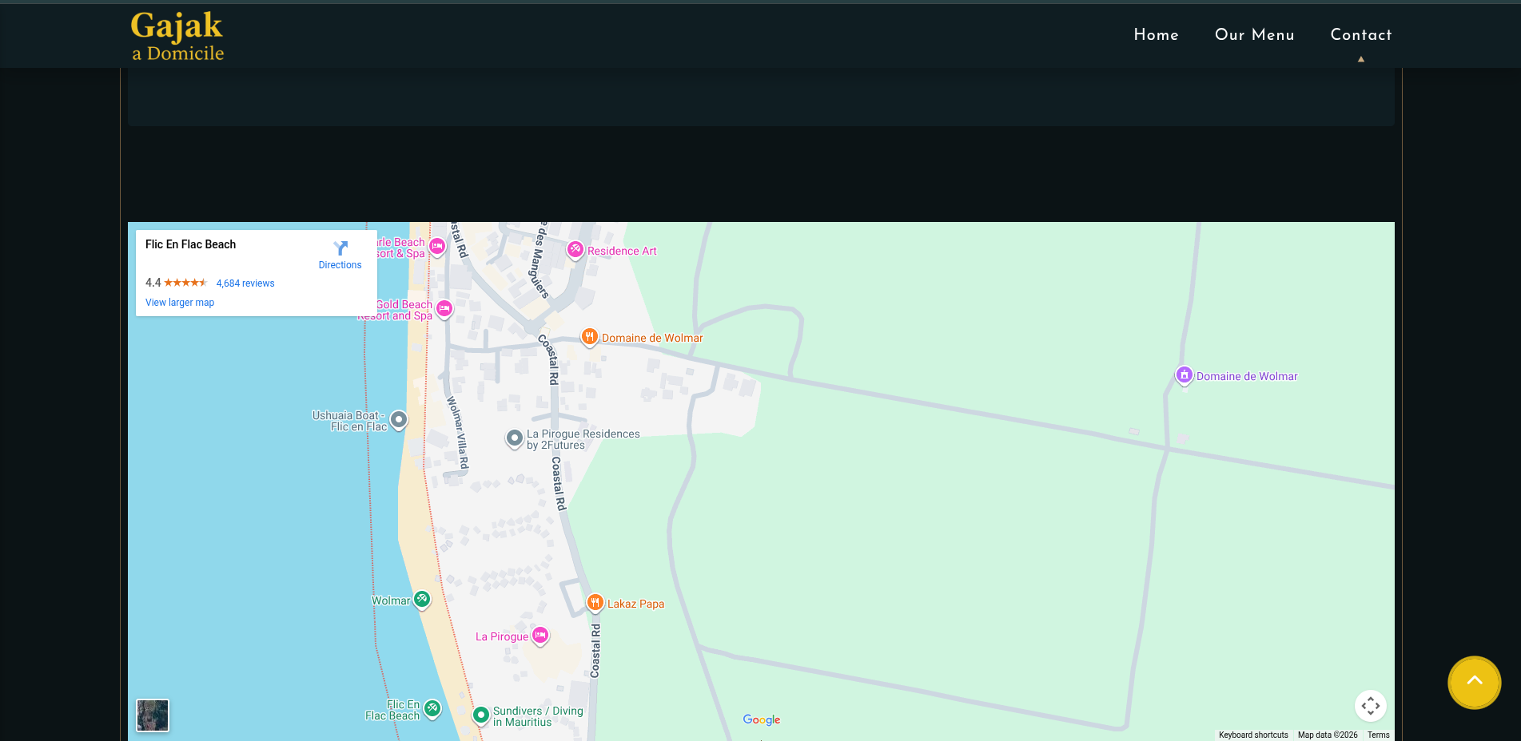Click the Gajak a Domicile logo
This screenshot has width=1521, height=741.
(x=177, y=37)
